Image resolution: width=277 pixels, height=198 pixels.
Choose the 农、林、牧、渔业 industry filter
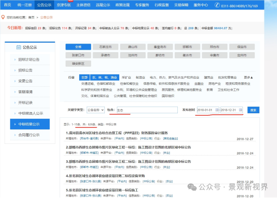point(105,77)
